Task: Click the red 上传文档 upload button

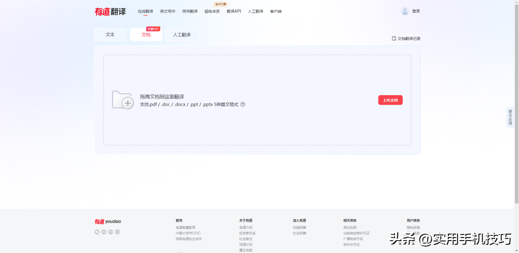Action: (x=390, y=100)
